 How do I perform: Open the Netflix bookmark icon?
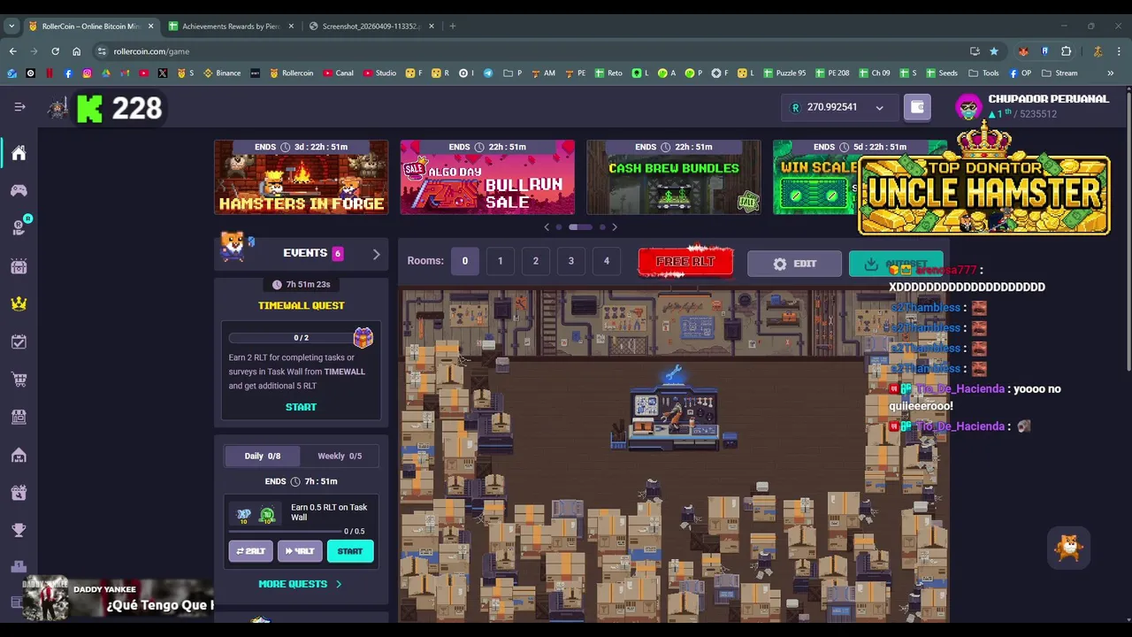coord(50,73)
